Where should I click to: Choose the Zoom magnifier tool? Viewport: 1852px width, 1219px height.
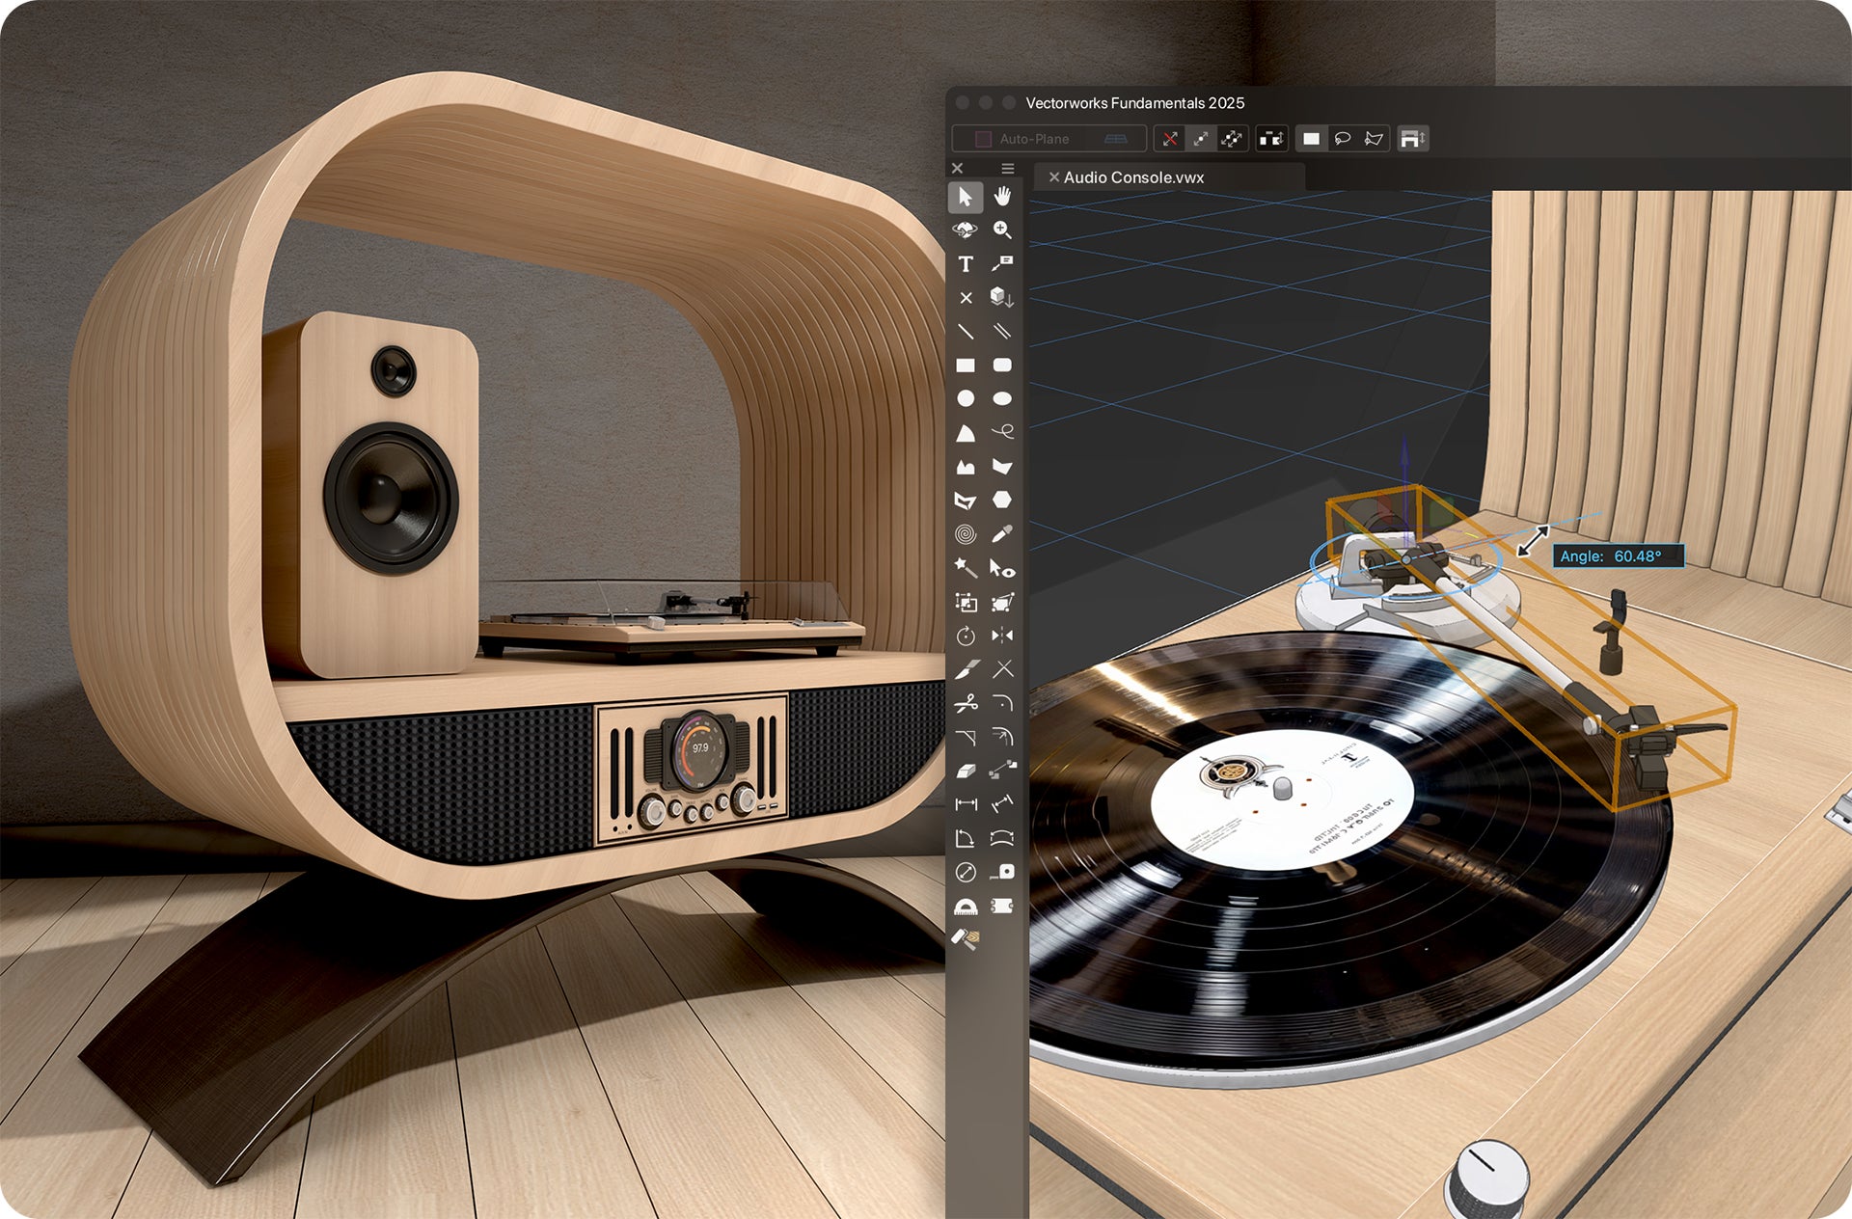coord(1002,230)
